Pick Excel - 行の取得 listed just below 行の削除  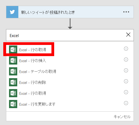[33, 93]
